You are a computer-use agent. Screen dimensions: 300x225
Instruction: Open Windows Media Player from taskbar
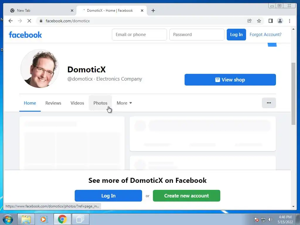pos(44,219)
